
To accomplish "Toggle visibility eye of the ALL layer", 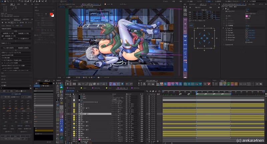I will coord(65,100).
